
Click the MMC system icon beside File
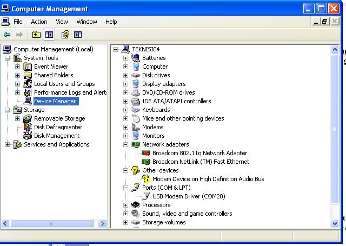pos(5,22)
